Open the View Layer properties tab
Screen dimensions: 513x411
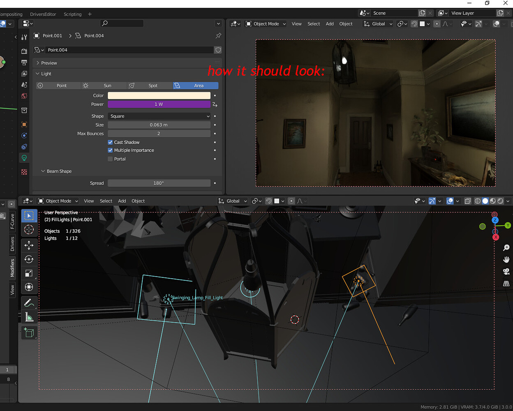coord(24,74)
